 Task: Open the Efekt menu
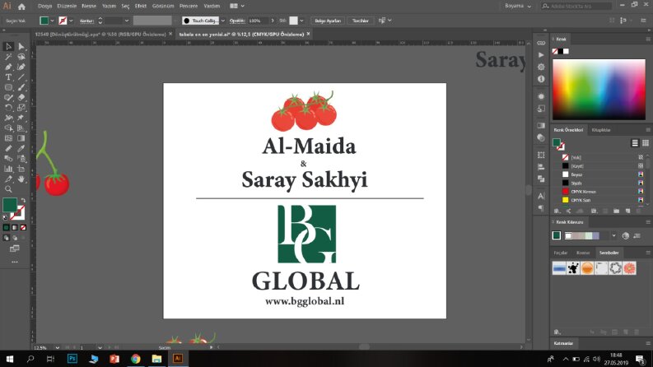pyautogui.click(x=141, y=7)
